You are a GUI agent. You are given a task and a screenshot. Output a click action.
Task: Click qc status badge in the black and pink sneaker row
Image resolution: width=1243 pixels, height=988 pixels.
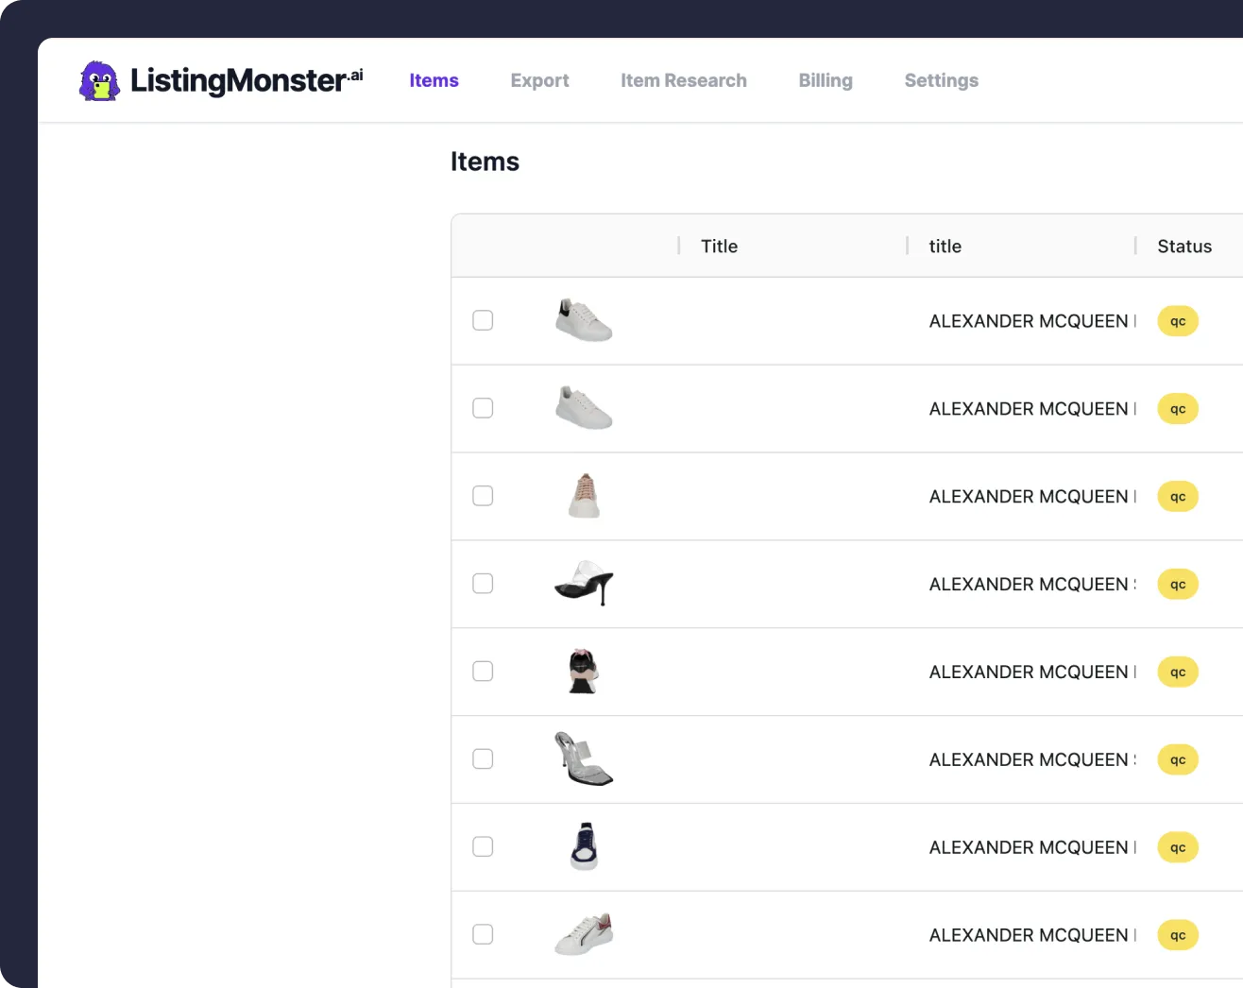[1178, 673]
